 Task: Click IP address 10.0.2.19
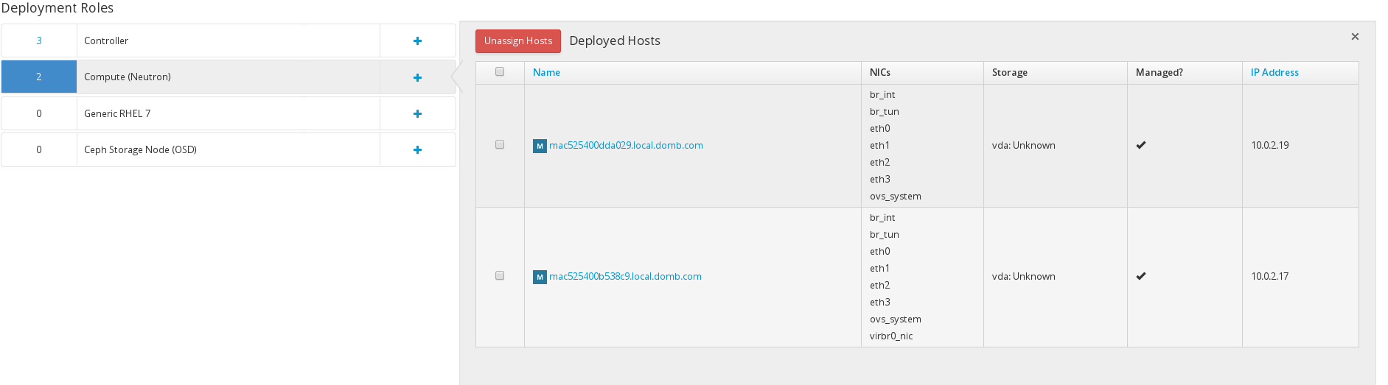(1270, 145)
